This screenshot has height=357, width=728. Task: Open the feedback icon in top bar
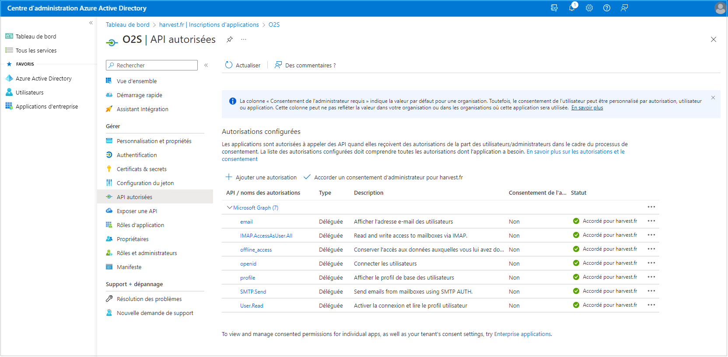(624, 8)
